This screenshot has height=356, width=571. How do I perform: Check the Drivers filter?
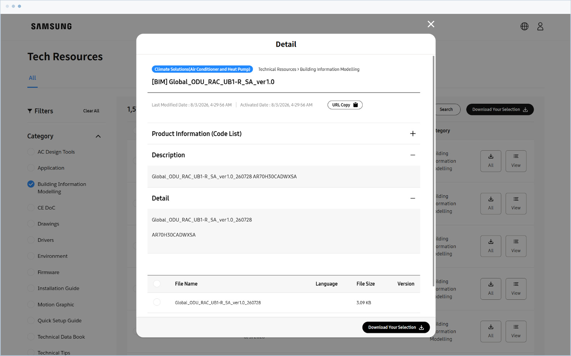pyautogui.click(x=31, y=240)
